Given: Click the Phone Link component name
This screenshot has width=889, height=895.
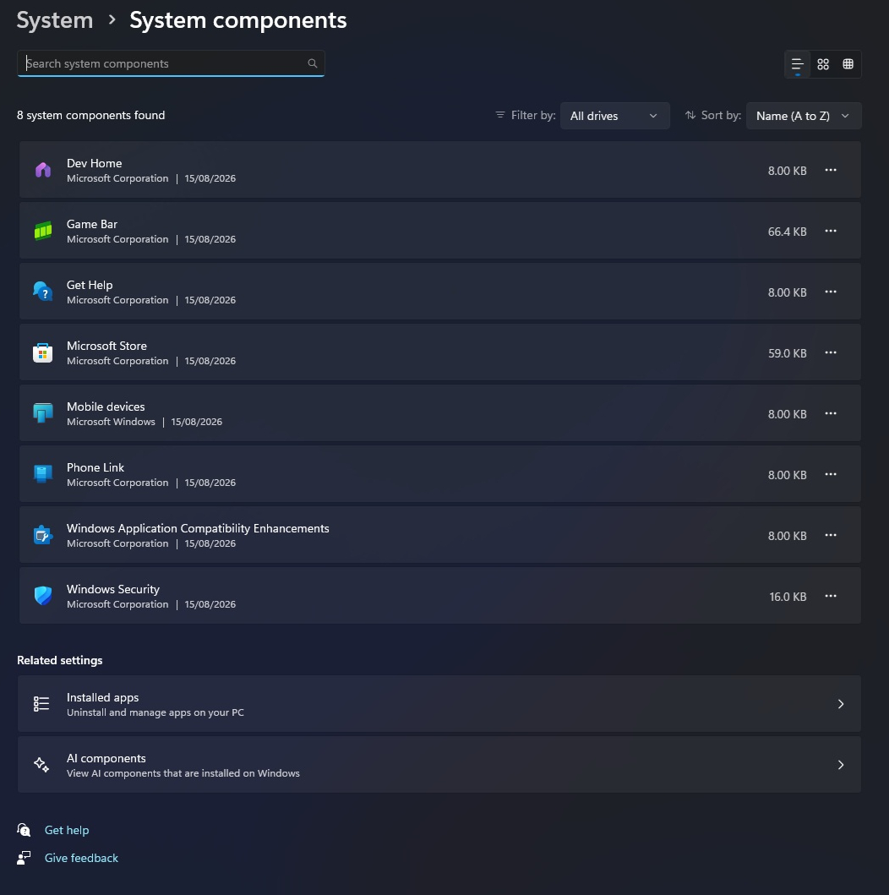Looking at the screenshot, I should coord(95,467).
